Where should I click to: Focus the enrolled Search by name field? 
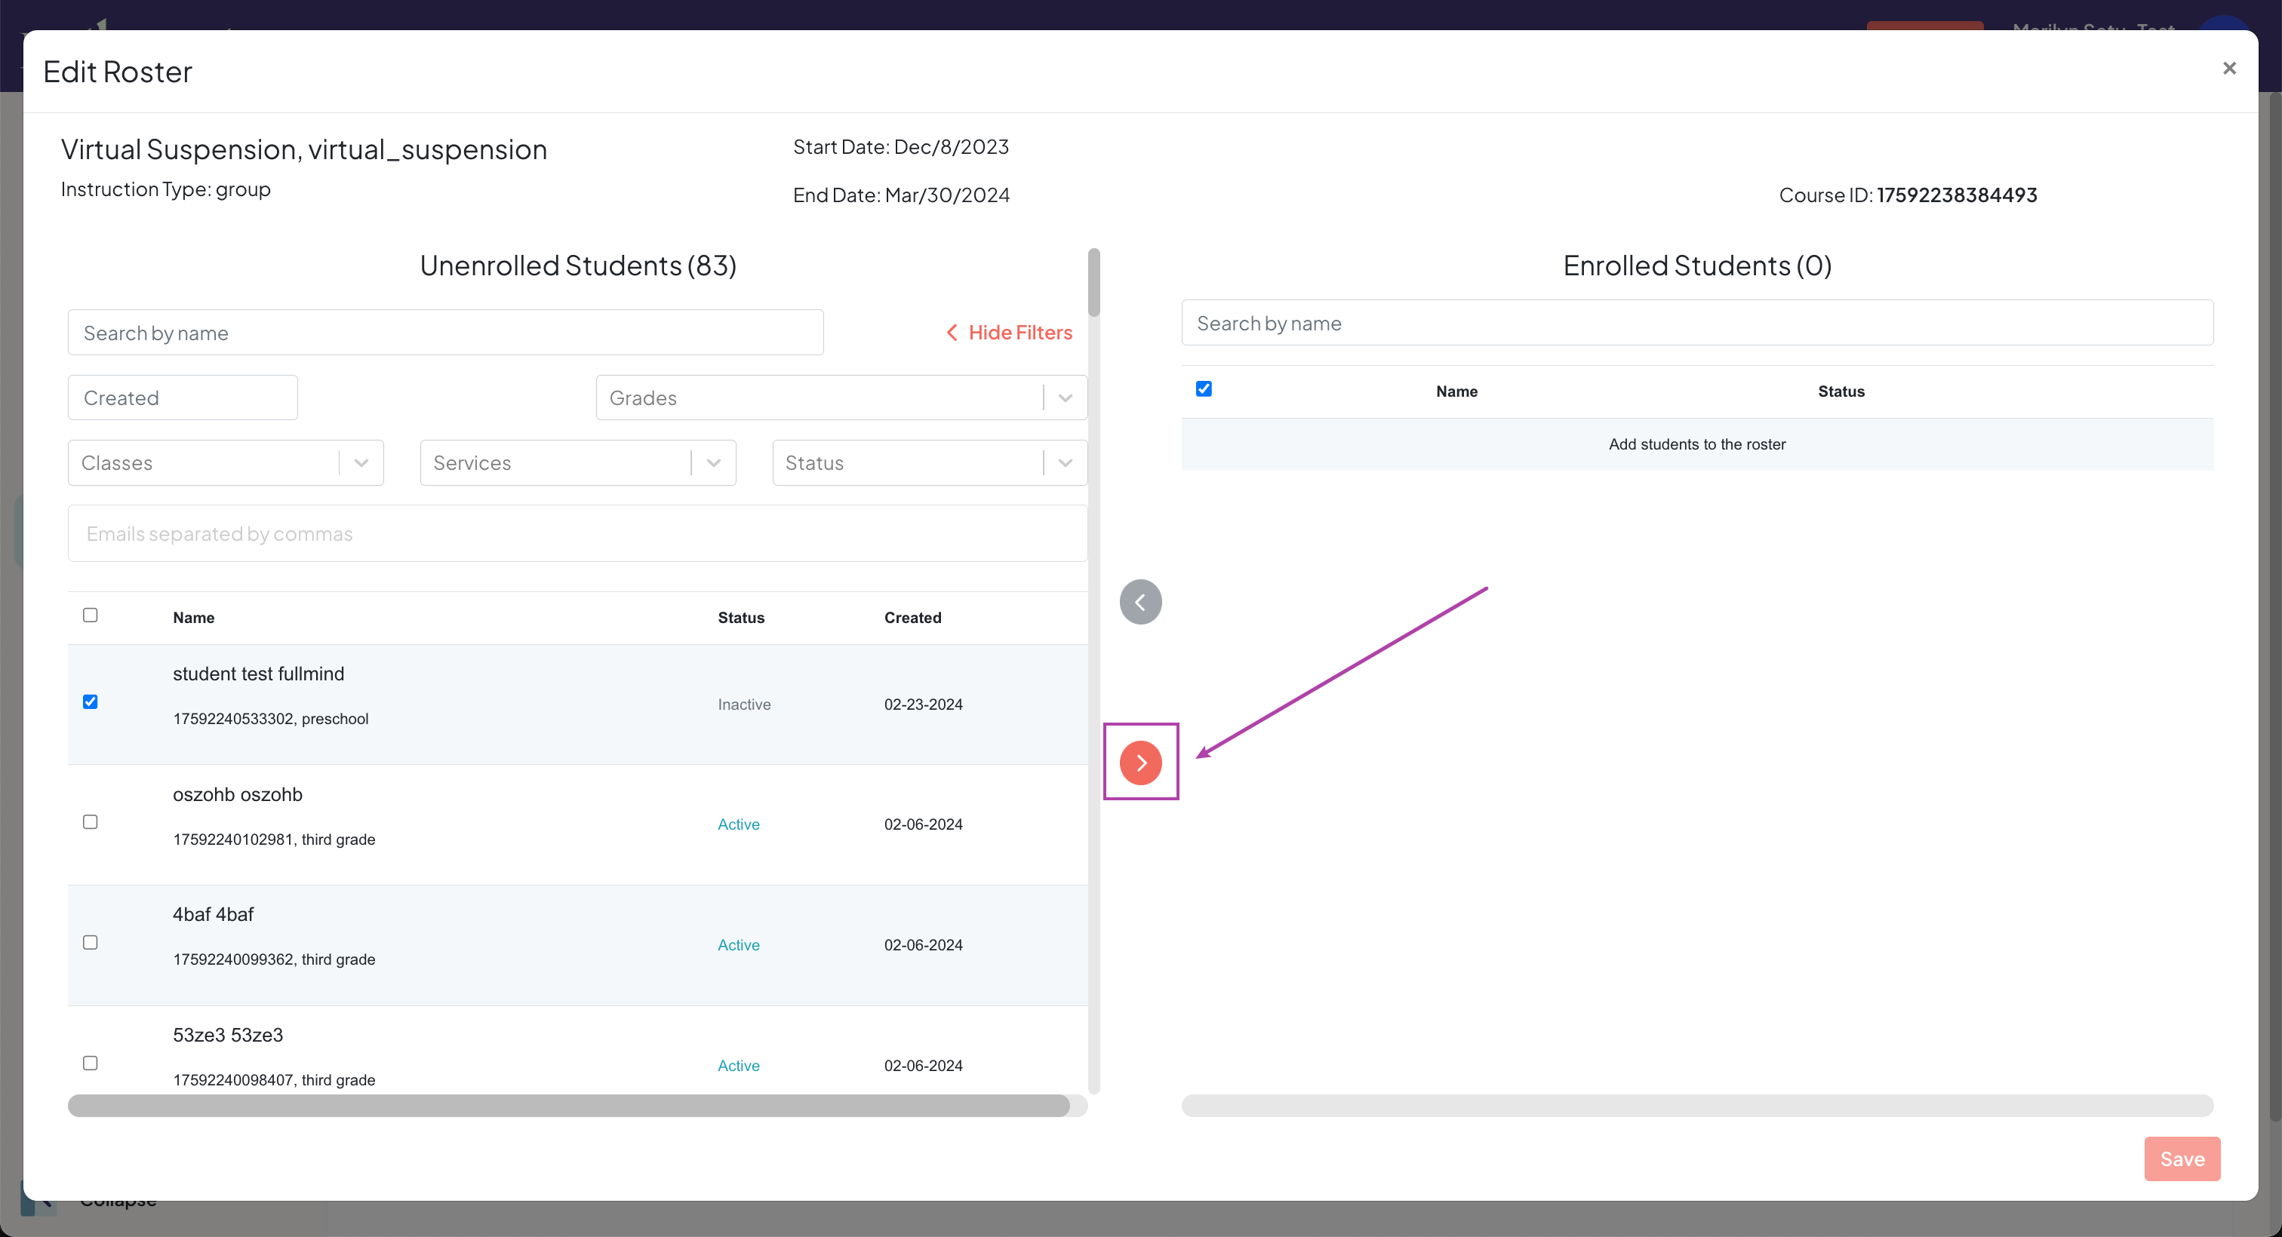coord(1696,323)
